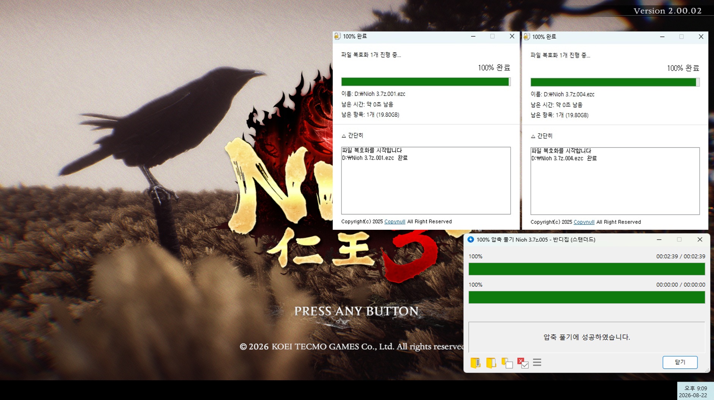
Task: Open Copynull link in Nioh 3.7z.001 window
Action: tap(395, 221)
